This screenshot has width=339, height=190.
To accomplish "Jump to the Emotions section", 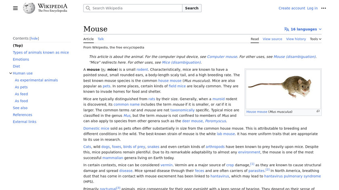I will tap(21, 59).
